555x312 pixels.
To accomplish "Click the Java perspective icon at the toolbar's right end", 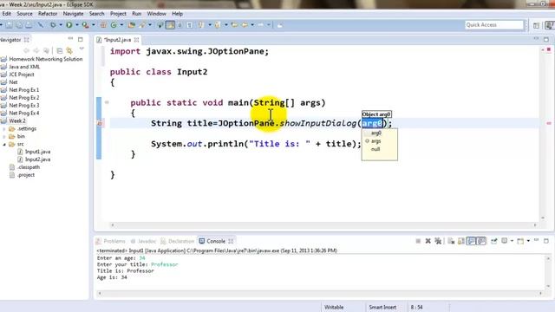I will coord(549,25).
